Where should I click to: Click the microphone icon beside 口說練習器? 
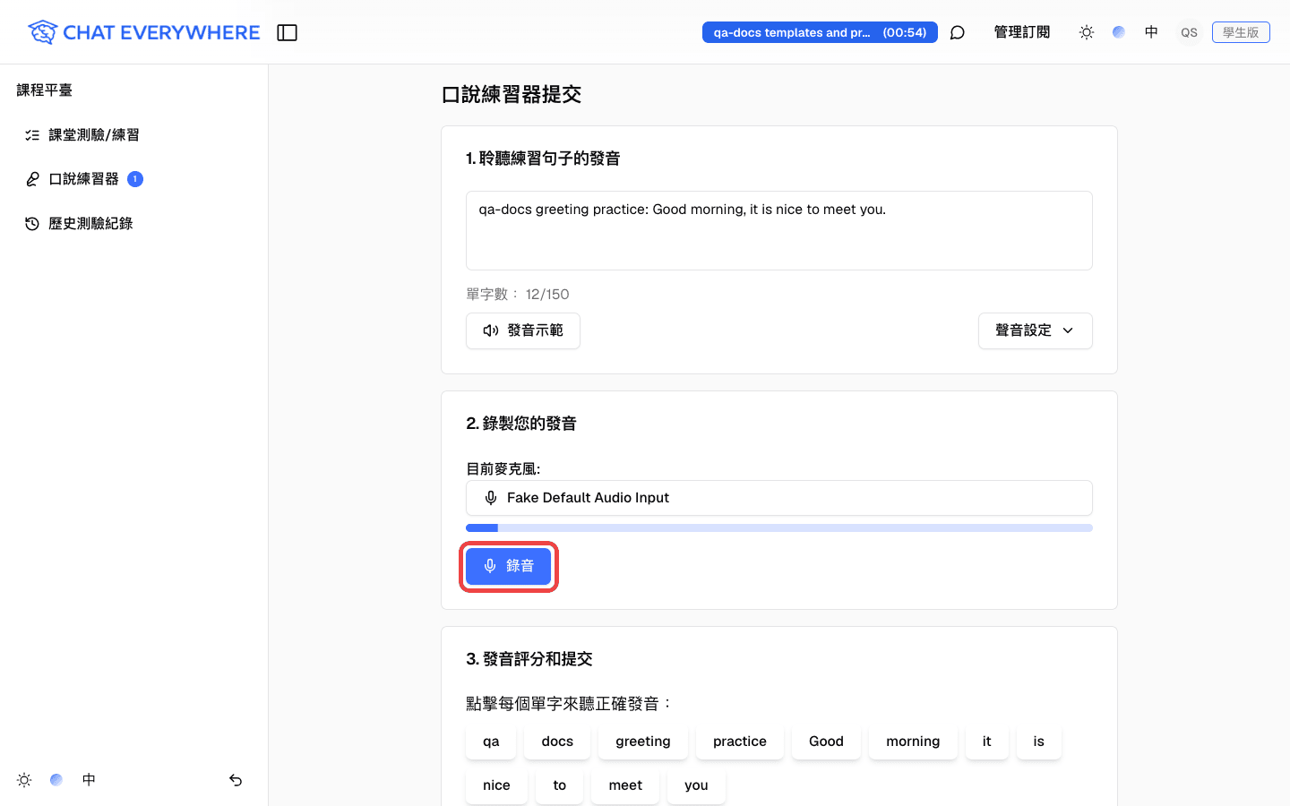coord(32,179)
